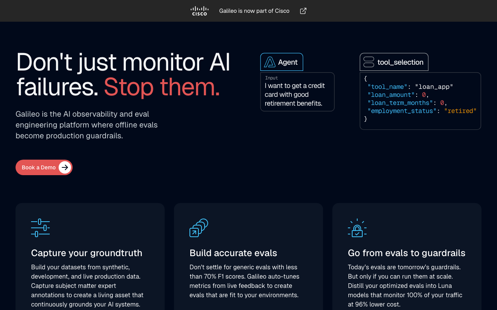
Task: Click the 'Go from evals to guardrails' heading
Action: click(x=407, y=253)
